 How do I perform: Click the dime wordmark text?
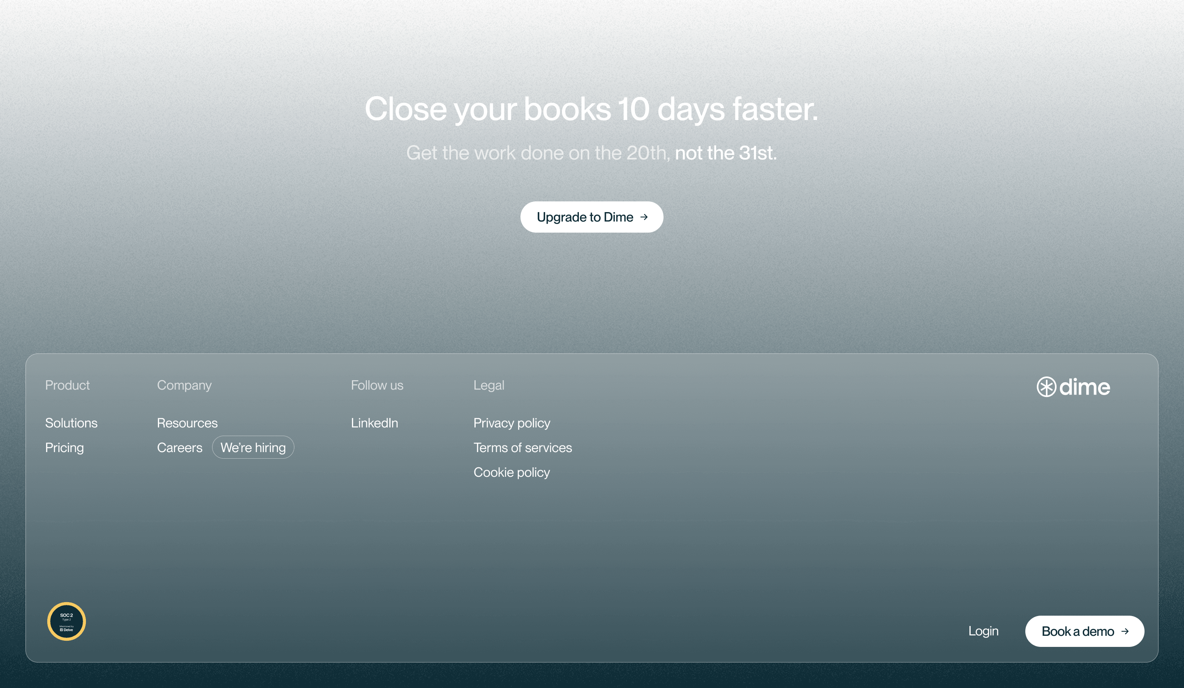[x=1085, y=387]
